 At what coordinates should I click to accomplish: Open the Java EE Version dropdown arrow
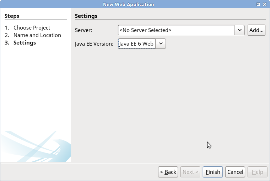pos(161,44)
